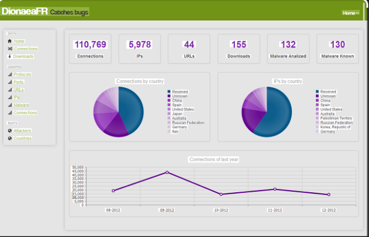The height and width of the screenshot is (237, 369).
Task: Click the bar chart icon next to Protocols
Action: tap(9, 74)
